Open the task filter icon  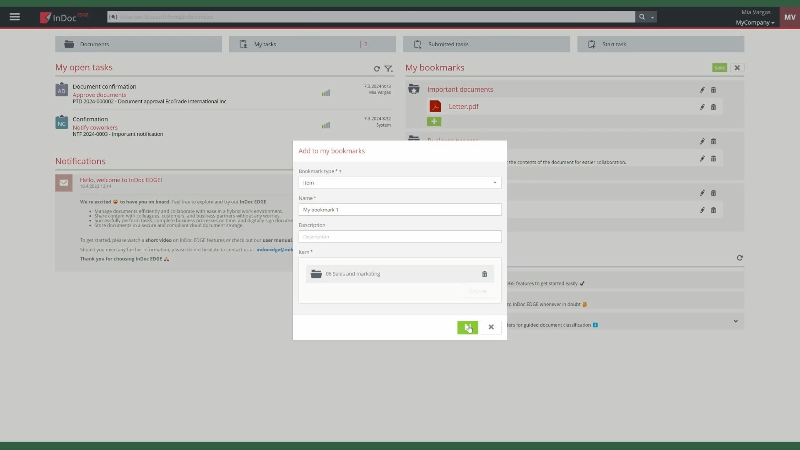pos(388,69)
